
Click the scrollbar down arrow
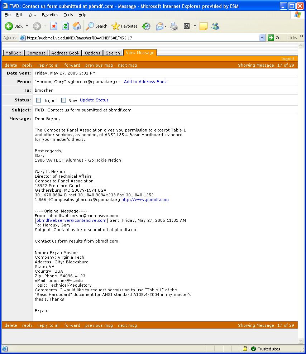(x=301, y=340)
